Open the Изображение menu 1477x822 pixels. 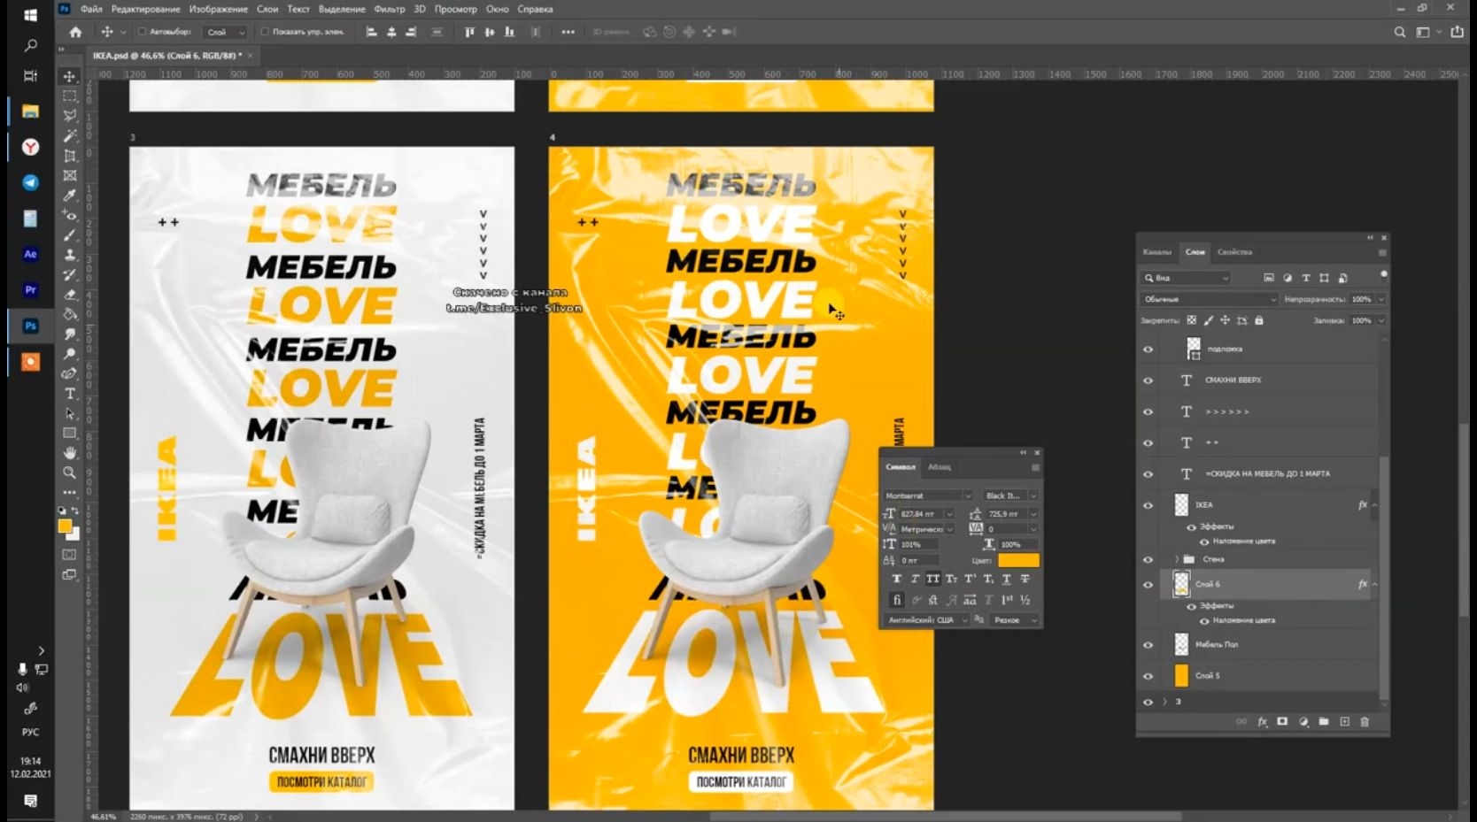pos(219,9)
